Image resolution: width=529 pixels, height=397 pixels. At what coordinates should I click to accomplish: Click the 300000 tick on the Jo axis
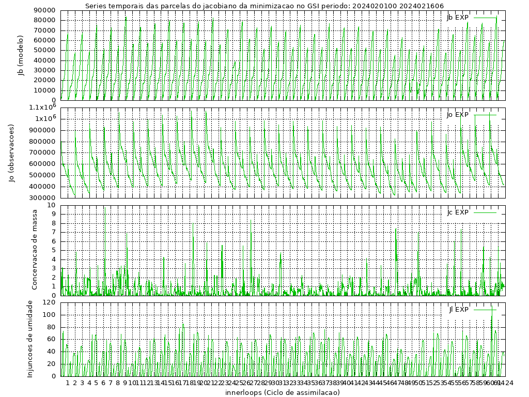pos(44,198)
